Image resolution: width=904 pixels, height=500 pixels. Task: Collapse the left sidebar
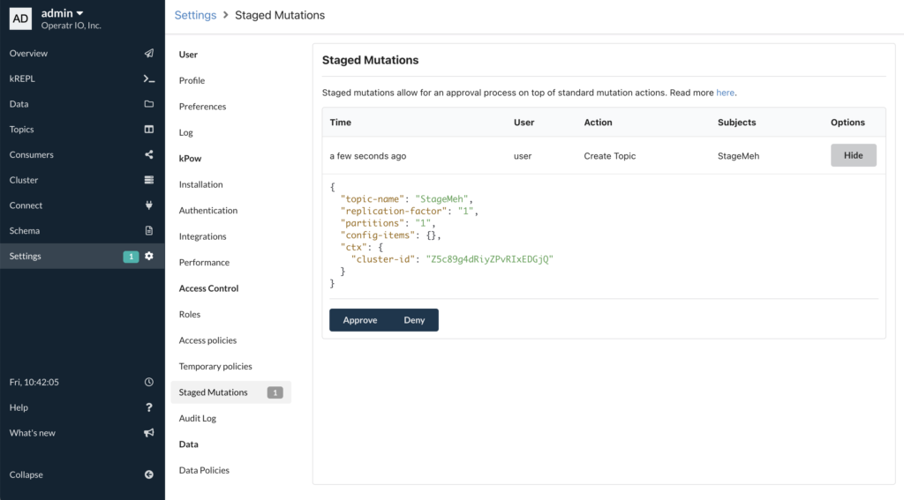coord(148,474)
